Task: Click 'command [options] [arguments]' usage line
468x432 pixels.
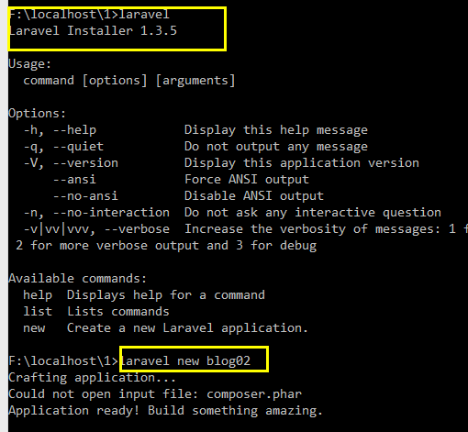Action: tap(129, 81)
